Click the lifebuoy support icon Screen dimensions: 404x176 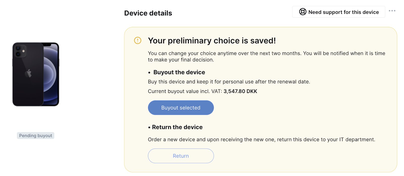[x=302, y=12]
